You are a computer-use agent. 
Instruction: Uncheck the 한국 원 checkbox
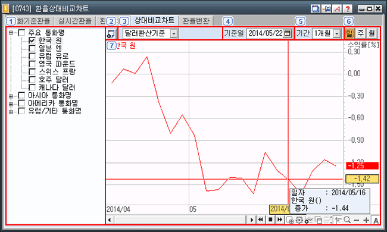click(32, 40)
